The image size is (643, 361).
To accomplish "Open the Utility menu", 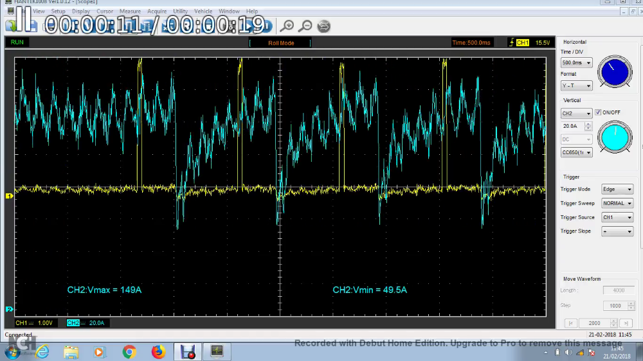I will pyautogui.click(x=180, y=12).
